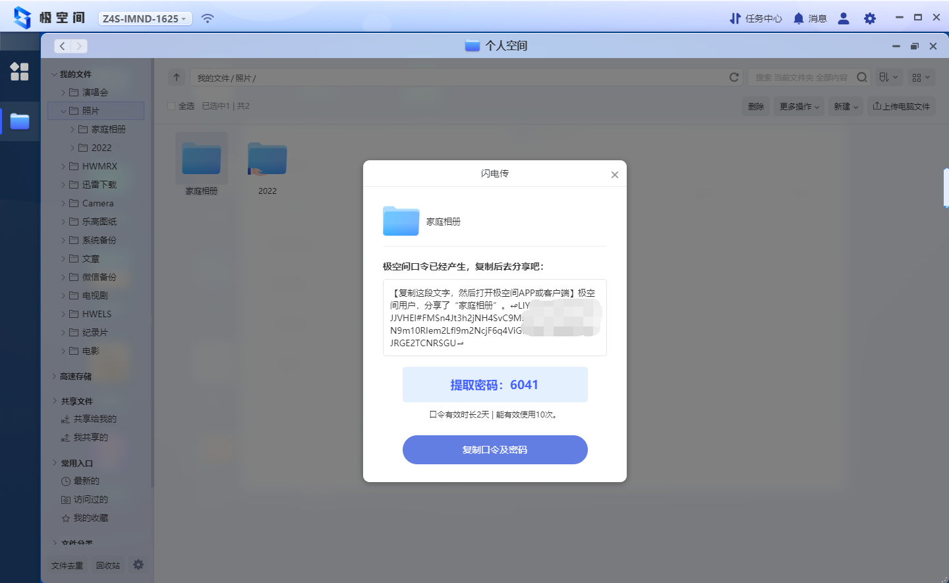Expand the 共享文件 section
The width and height of the screenshot is (949, 583).
pyautogui.click(x=54, y=401)
